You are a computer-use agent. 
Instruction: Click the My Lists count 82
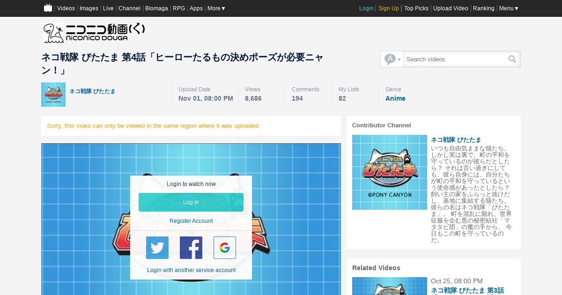coord(342,98)
